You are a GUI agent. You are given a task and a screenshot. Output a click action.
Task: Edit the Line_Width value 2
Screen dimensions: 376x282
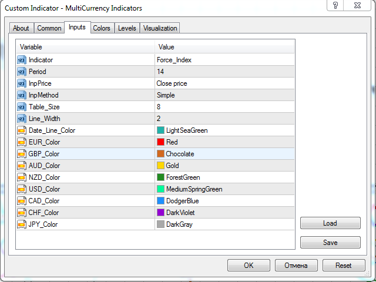pyautogui.click(x=224, y=119)
